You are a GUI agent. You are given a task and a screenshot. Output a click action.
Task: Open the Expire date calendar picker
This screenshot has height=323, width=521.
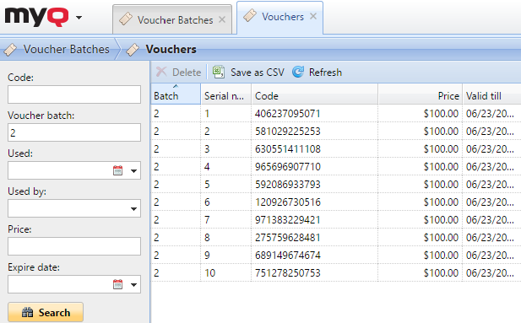tap(117, 284)
